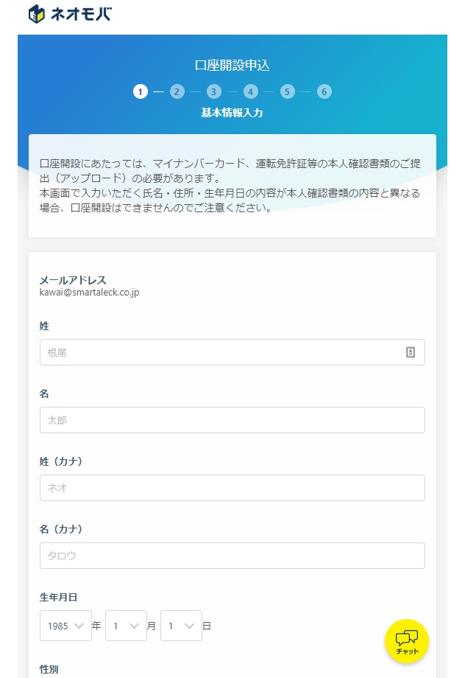Focus the 名 input field with 太郎 placeholder

[232, 420]
